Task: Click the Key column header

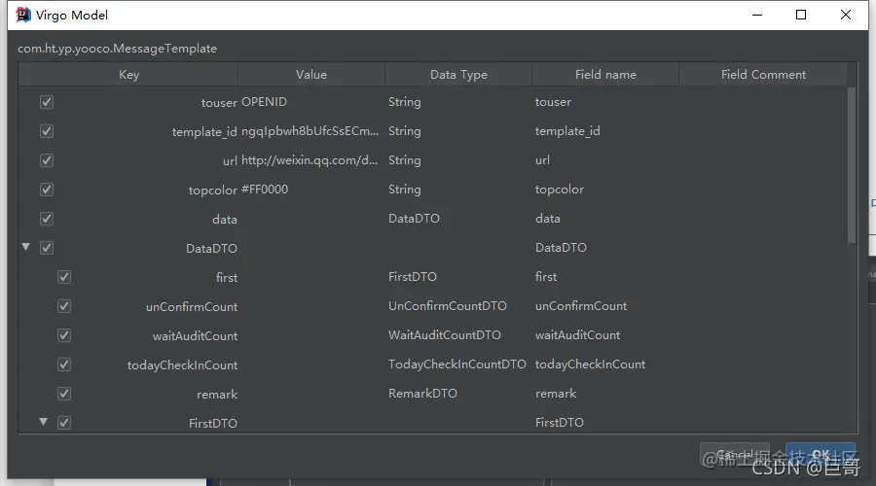Action: [128, 74]
